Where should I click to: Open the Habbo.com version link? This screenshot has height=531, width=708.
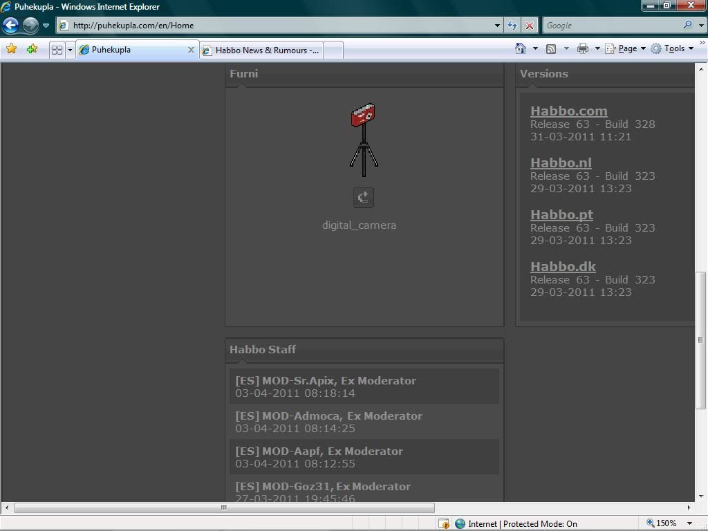[568, 111]
